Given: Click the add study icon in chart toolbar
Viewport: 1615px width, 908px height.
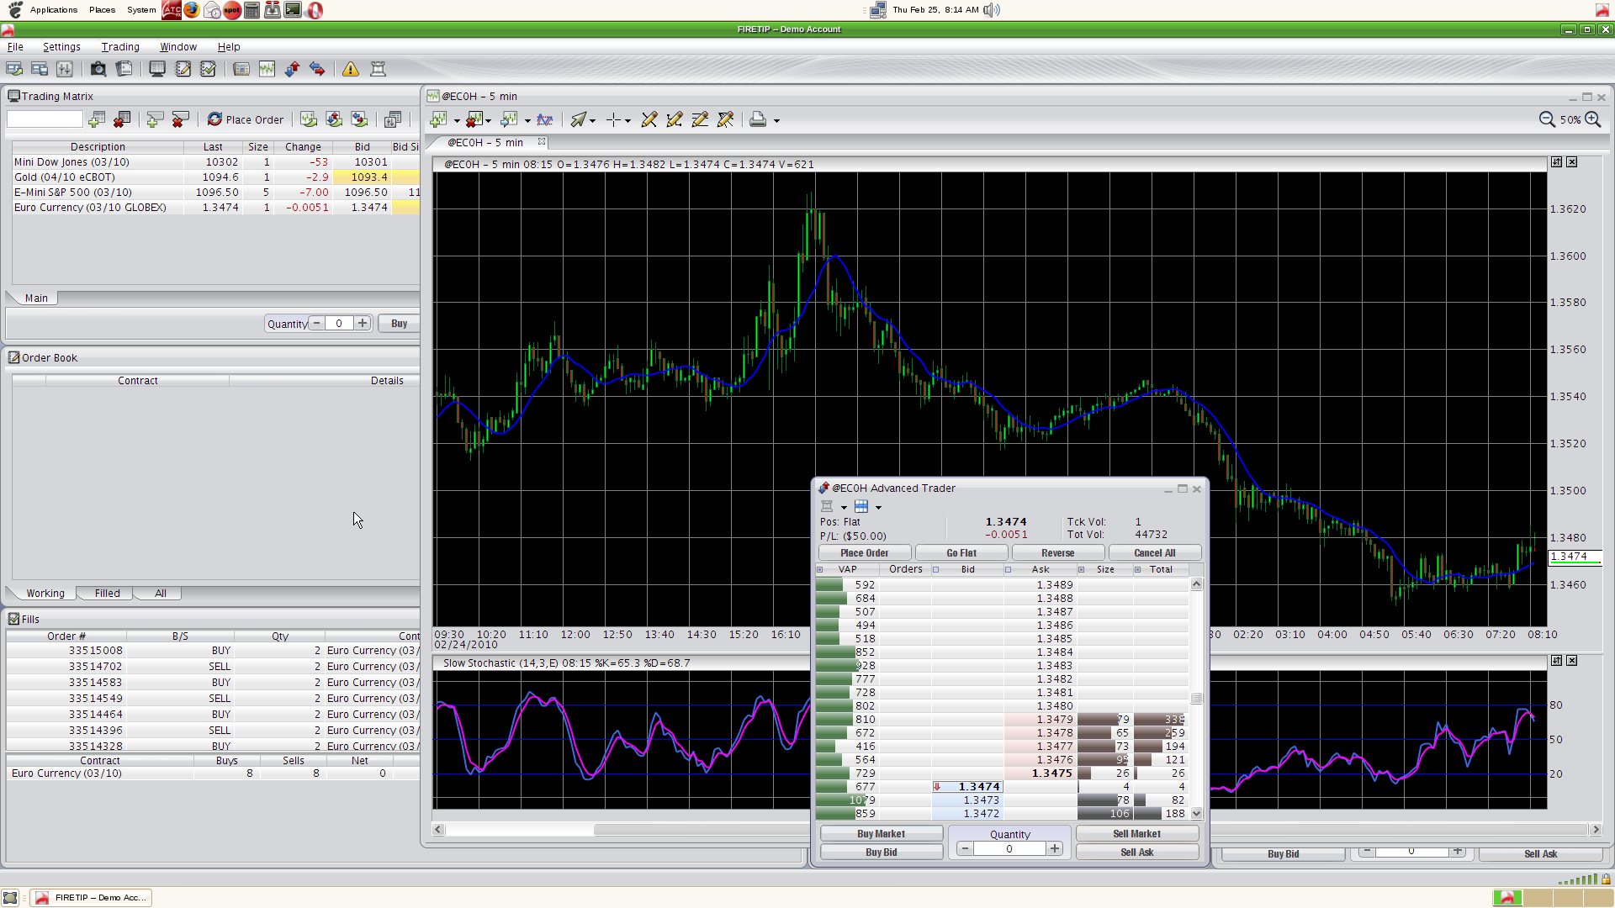Looking at the screenshot, I should (x=438, y=120).
